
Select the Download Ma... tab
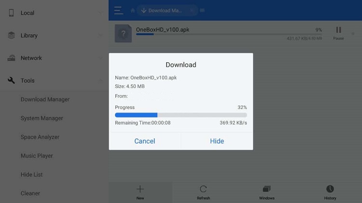(167, 11)
